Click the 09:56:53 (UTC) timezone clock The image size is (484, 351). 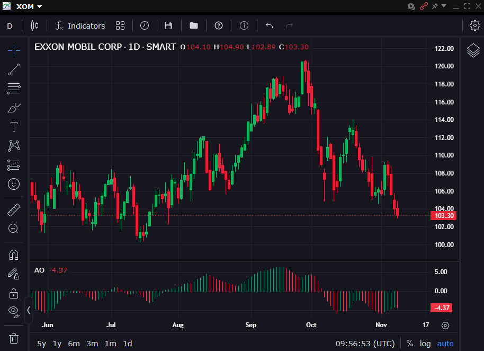click(365, 344)
